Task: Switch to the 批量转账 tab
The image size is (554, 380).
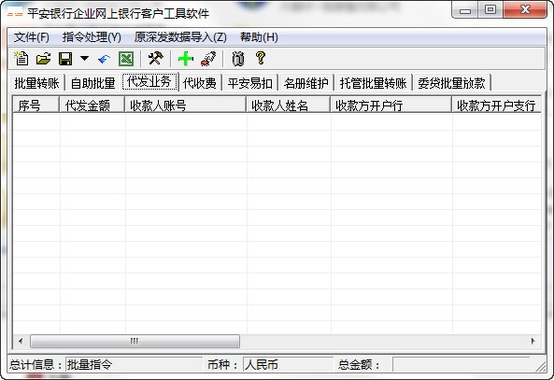Action: 36,83
